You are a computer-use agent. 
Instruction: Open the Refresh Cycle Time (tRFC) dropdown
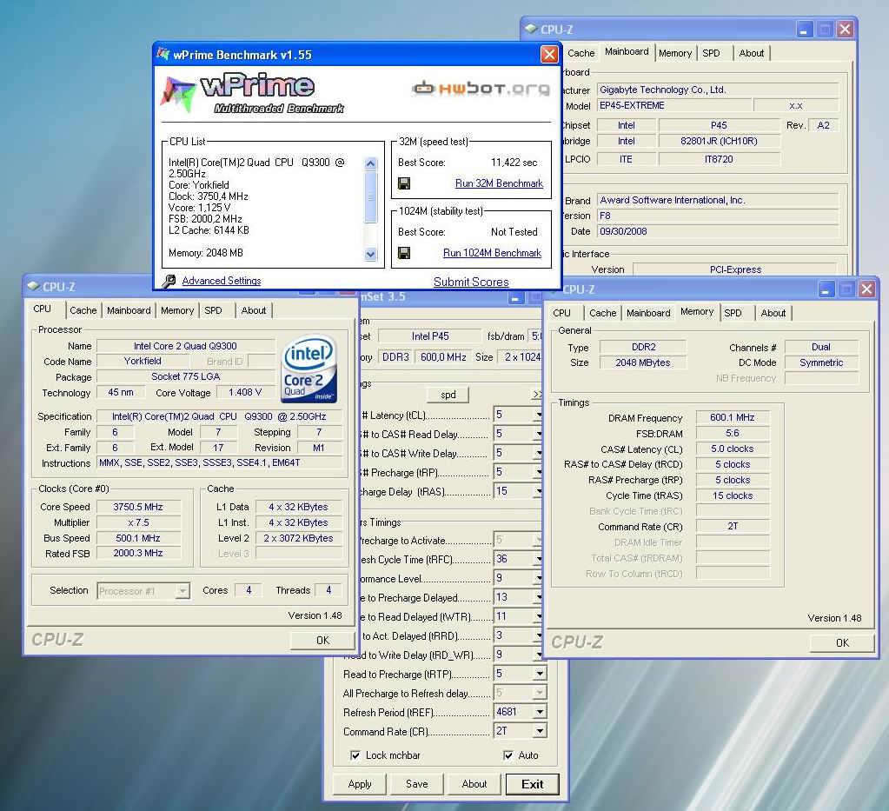tap(538, 559)
